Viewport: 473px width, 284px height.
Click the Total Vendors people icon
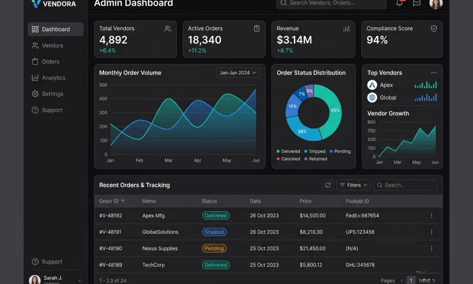pos(168,28)
